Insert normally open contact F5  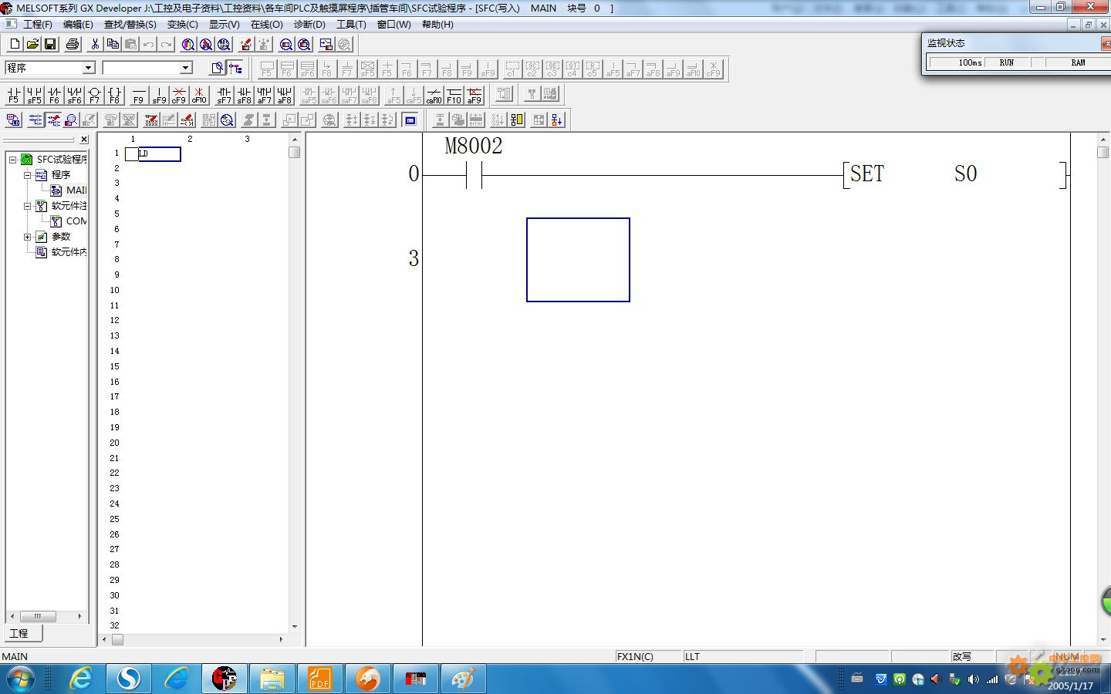click(x=14, y=96)
